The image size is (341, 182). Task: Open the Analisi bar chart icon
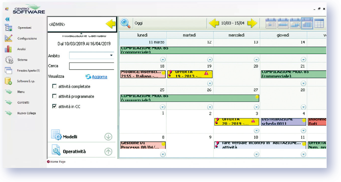8,49
